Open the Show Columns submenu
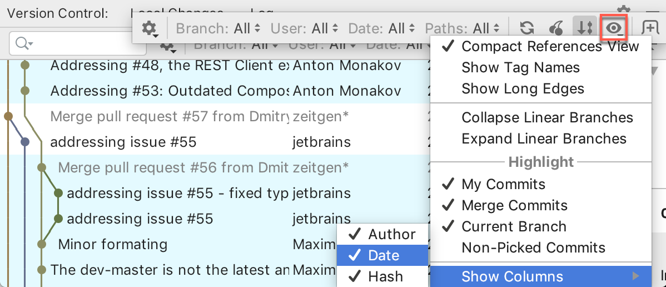This screenshot has width=666, height=287. 541,277
